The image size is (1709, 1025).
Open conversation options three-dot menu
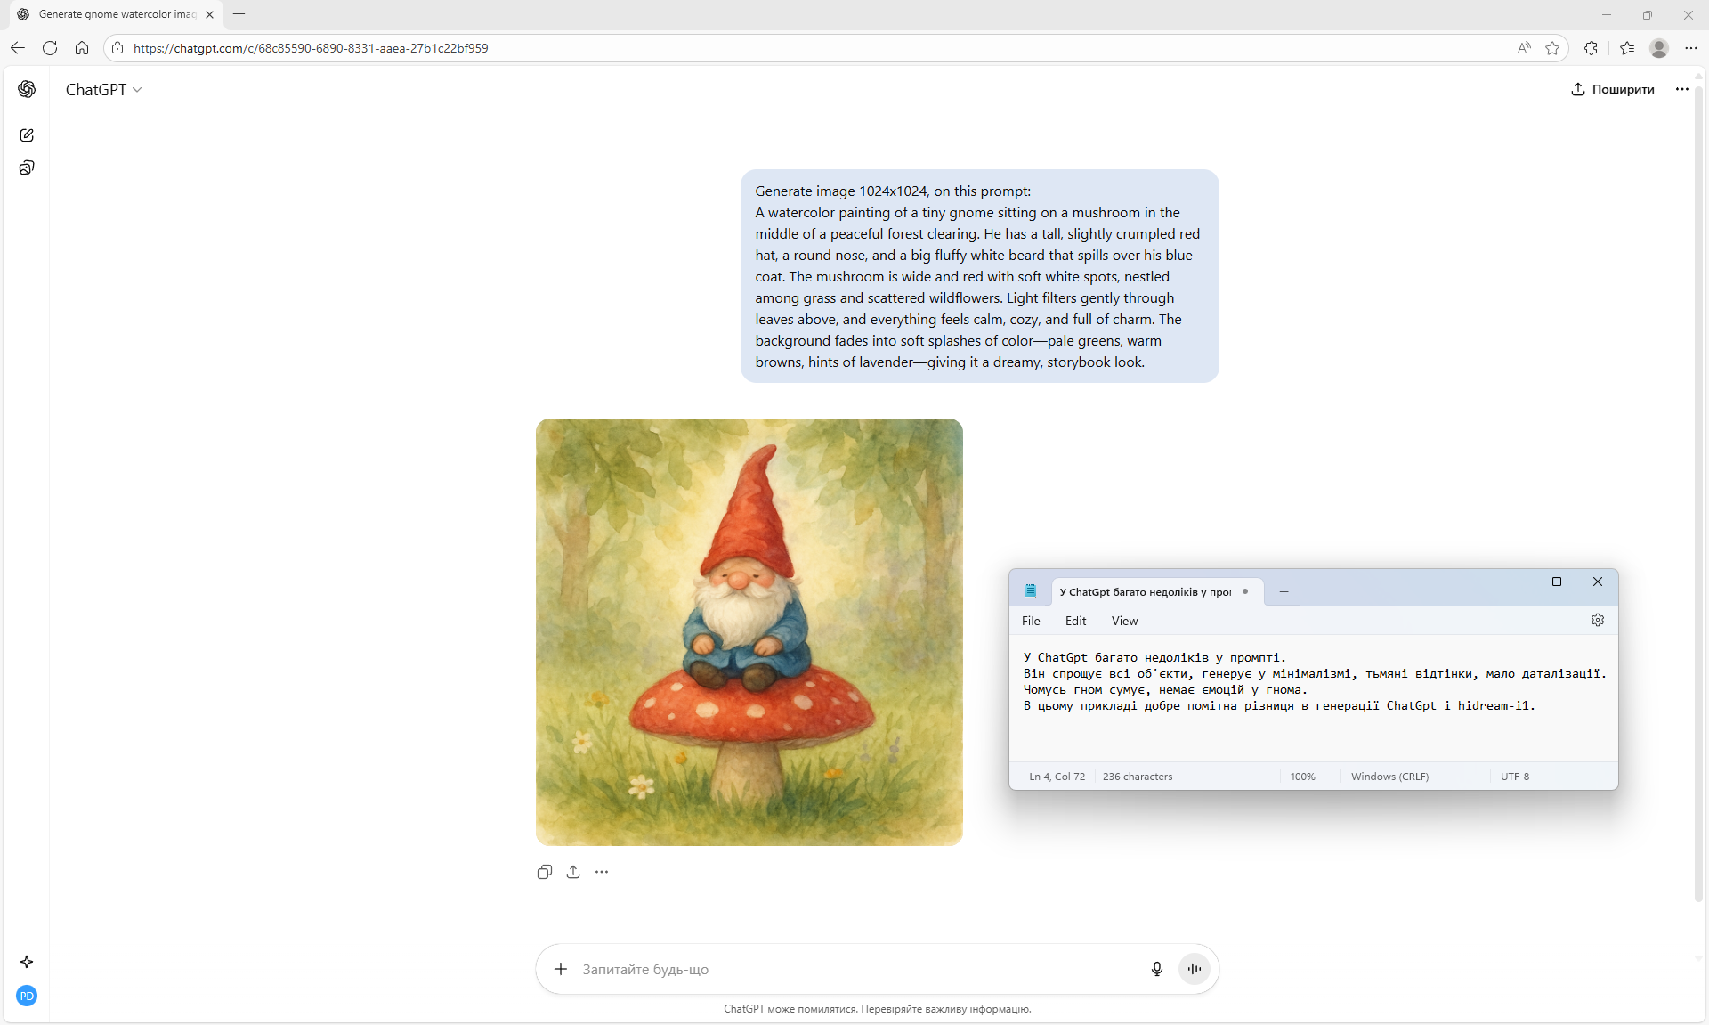point(1681,89)
